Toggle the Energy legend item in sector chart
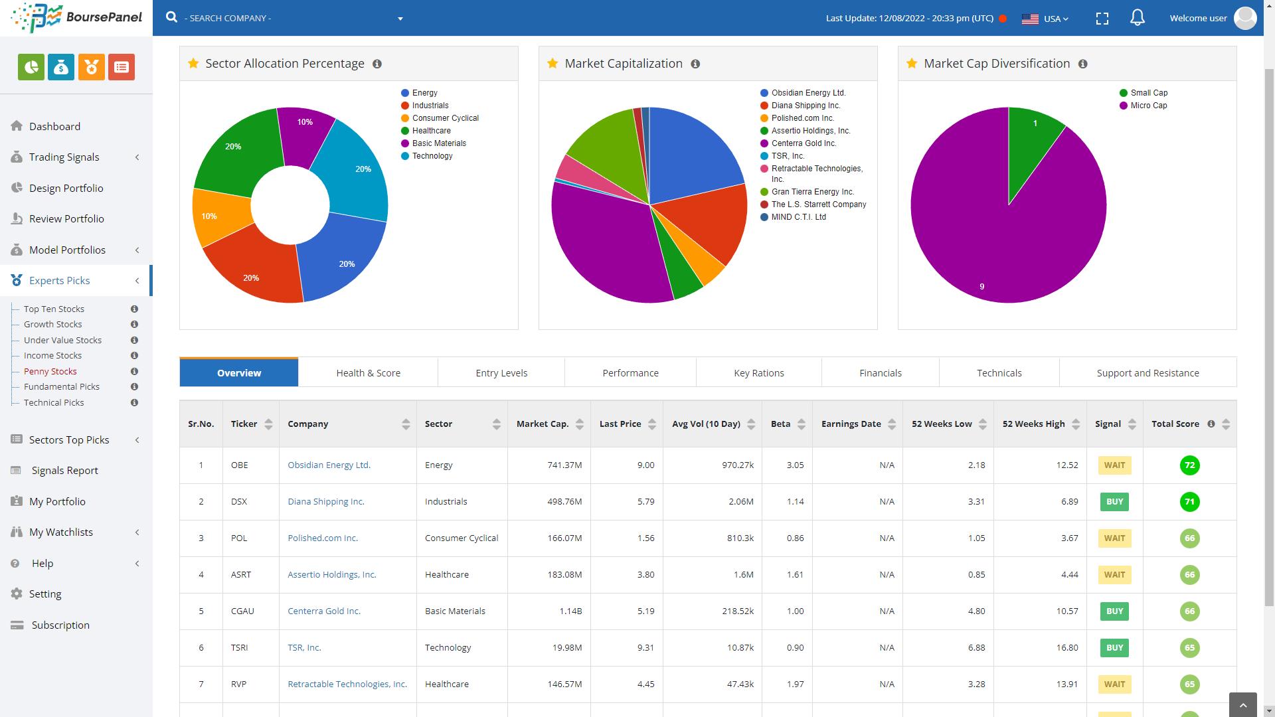Screen dimensions: 1275x717 click(x=424, y=93)
